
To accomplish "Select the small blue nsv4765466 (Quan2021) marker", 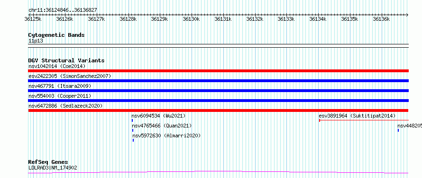I will [133, 130].
